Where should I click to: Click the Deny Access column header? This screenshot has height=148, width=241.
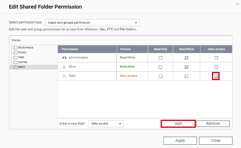(x=216, y=49)
